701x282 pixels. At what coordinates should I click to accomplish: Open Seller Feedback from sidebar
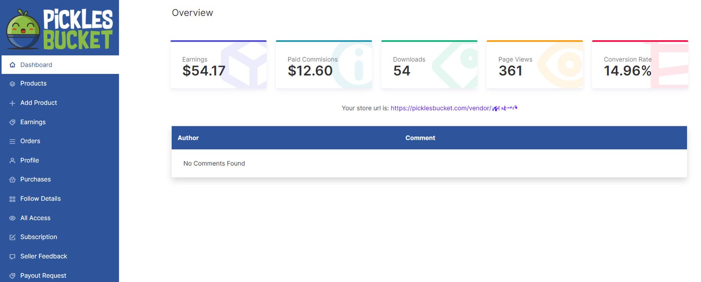43,256
